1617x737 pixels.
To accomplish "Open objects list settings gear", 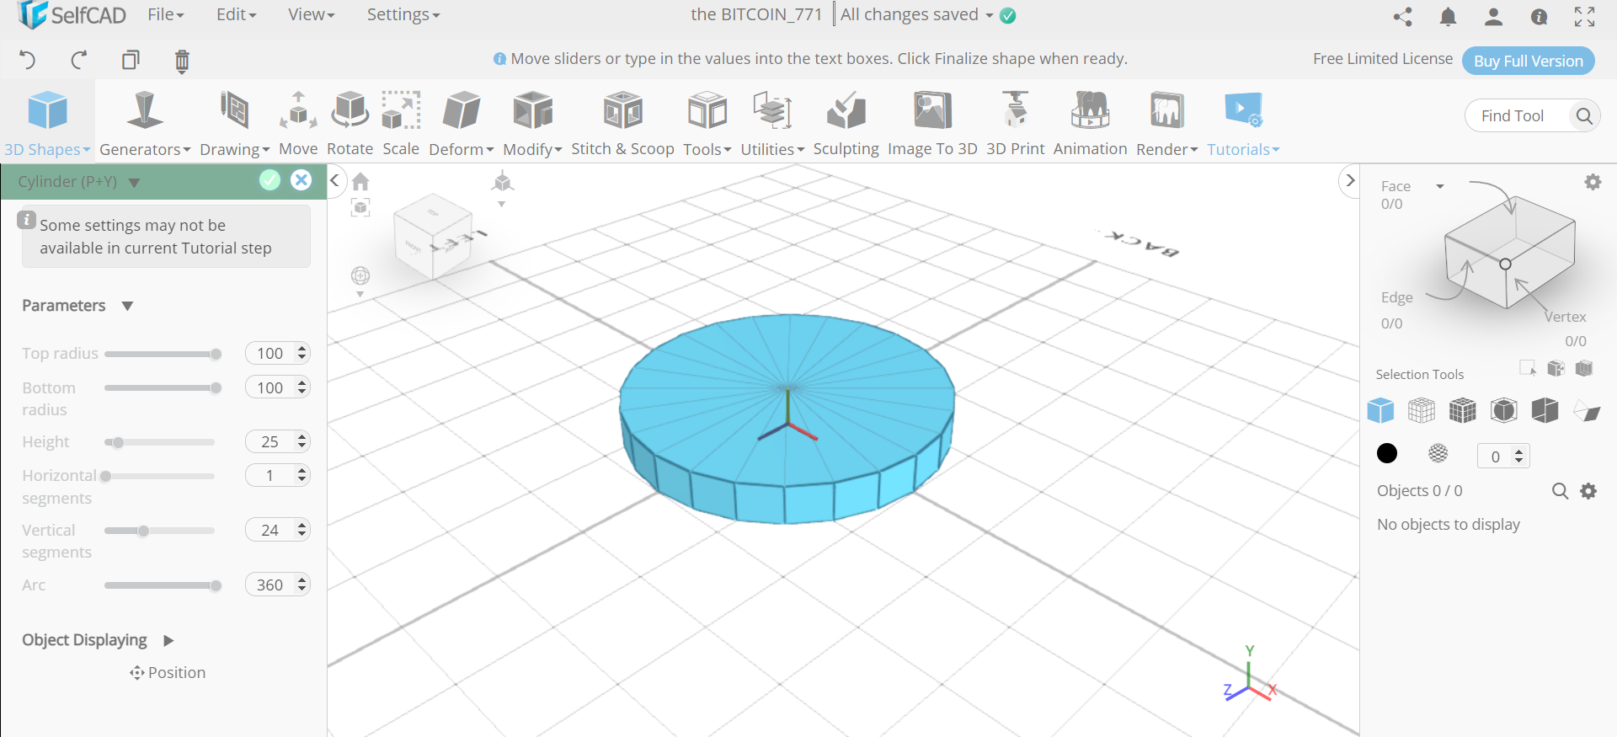I will click(x=1588, y=491).
